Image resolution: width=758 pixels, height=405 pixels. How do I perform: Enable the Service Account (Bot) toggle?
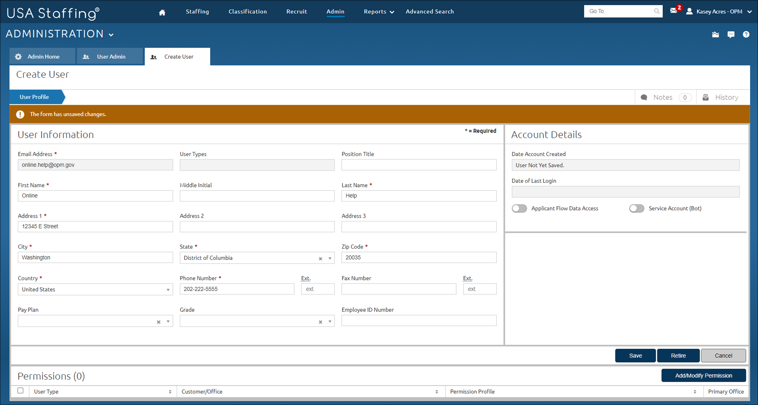click(636, 208)
